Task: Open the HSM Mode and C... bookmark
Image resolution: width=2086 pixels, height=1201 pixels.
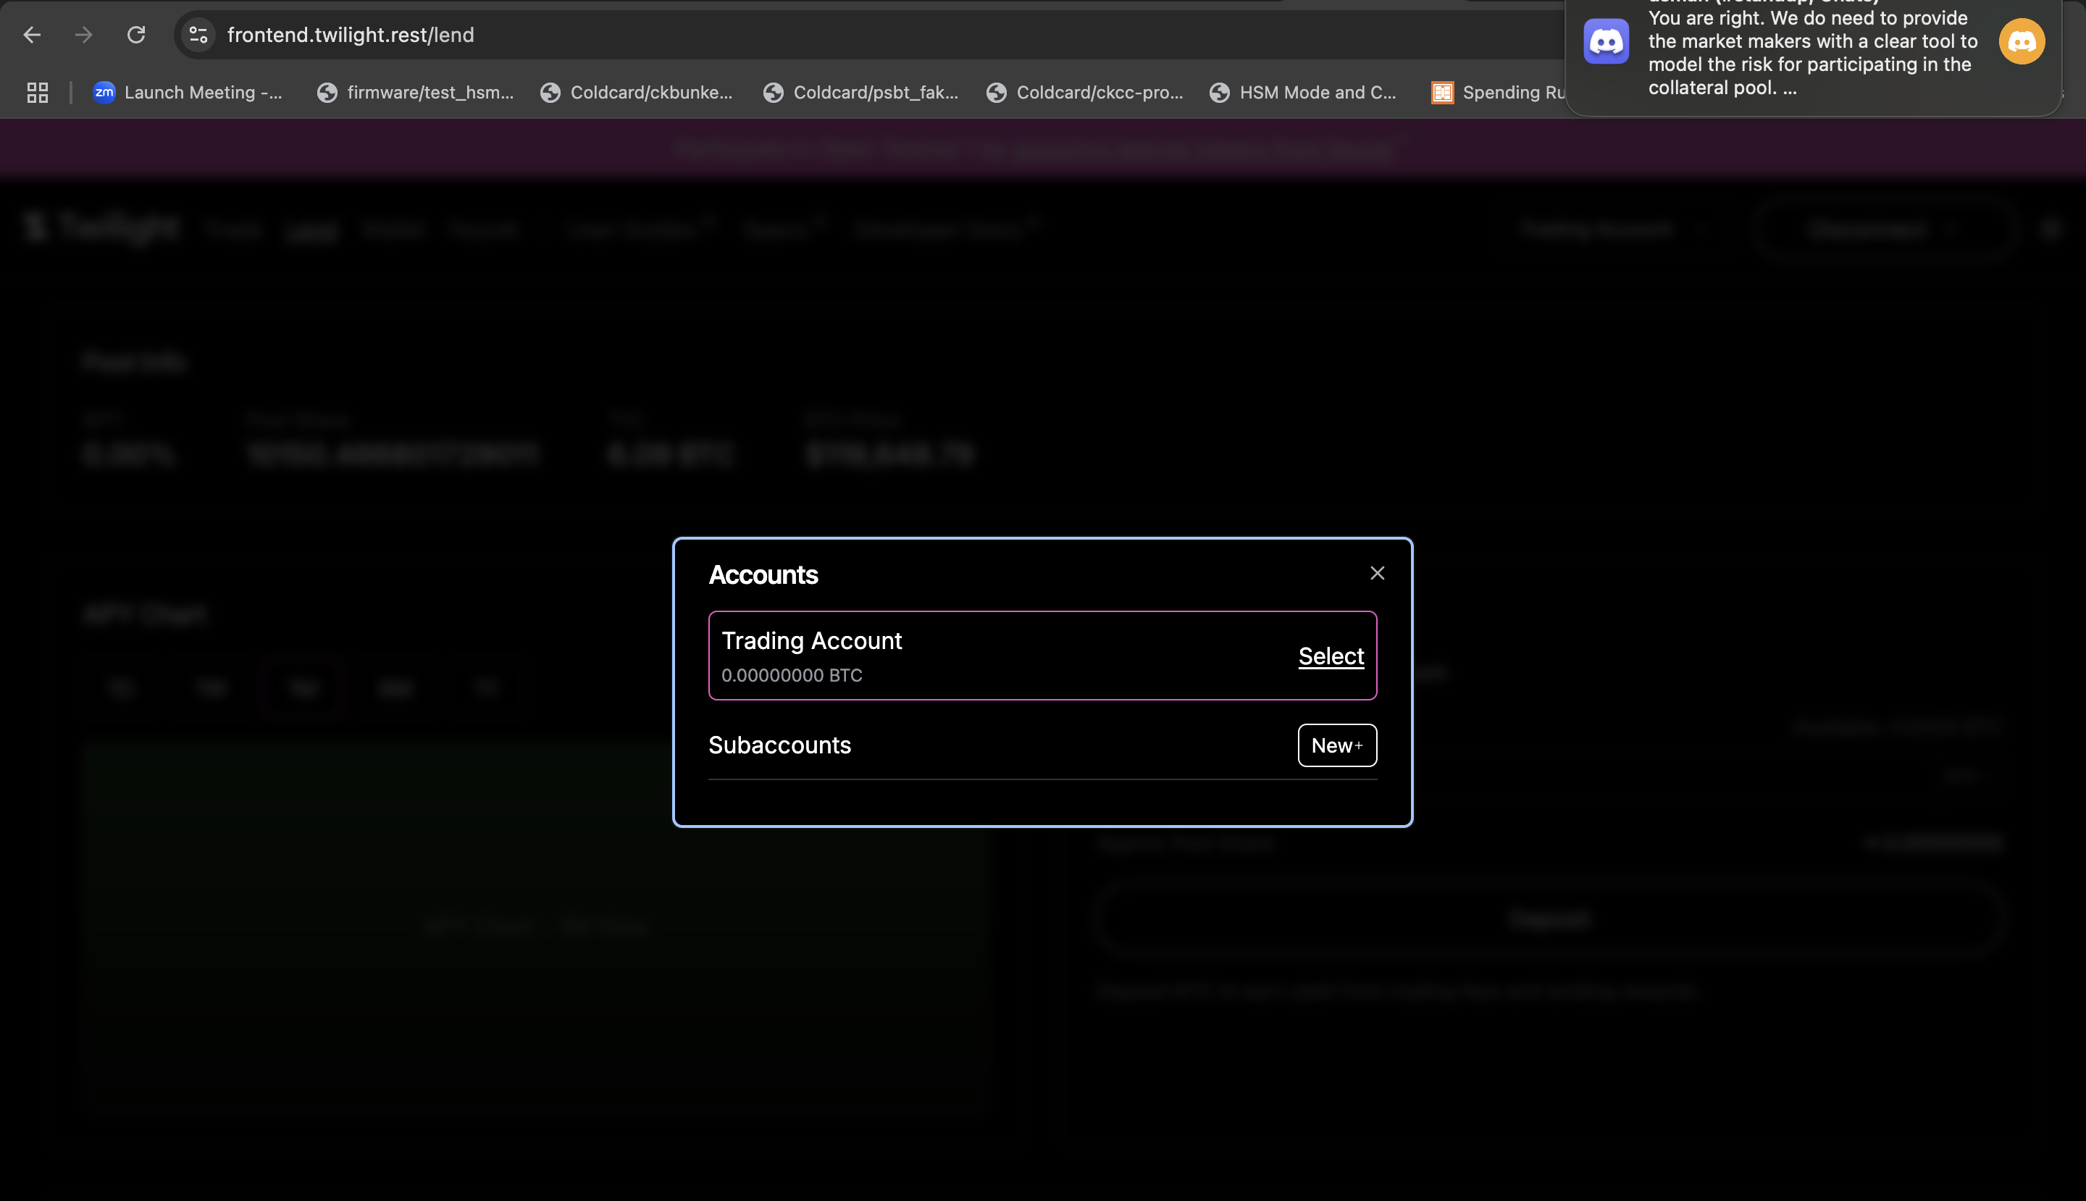Action: tap(1303, 93)
